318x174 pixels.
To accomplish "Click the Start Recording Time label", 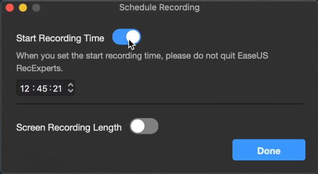I will tap(60, 38).
